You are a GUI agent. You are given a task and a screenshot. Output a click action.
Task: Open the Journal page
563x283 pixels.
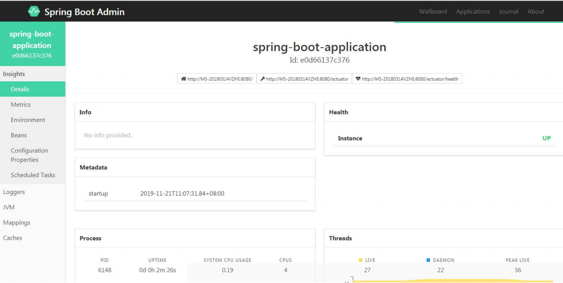click(508, 12)
